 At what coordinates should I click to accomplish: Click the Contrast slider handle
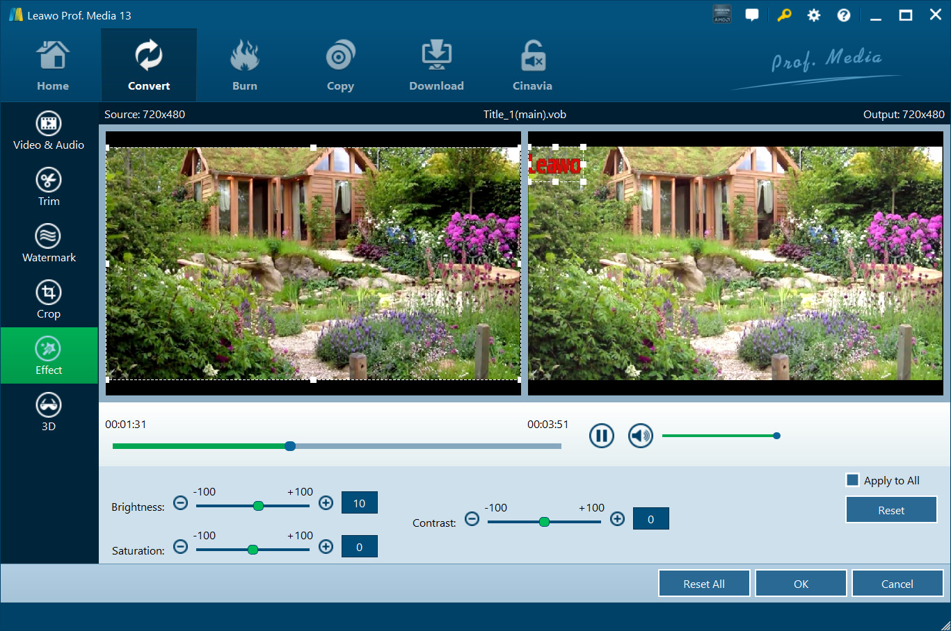(544, 522)
